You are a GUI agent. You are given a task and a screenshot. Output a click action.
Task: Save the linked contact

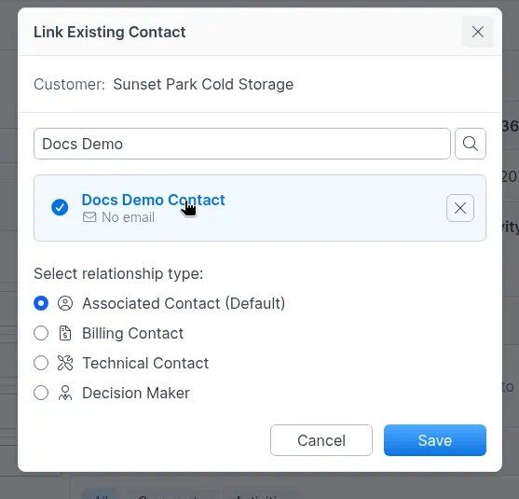pos(435,440)
